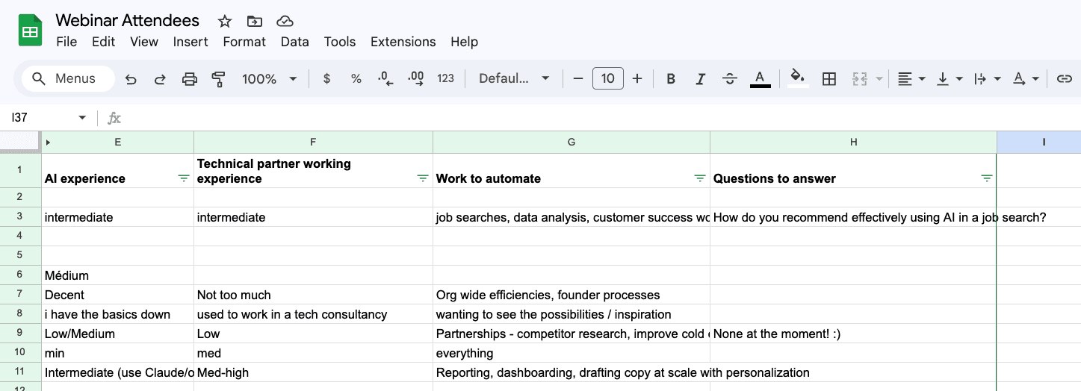Click the Undo arrow
Image resolution: width=1081 pixels, height=391 pixels.
click(x=131, y=79)
